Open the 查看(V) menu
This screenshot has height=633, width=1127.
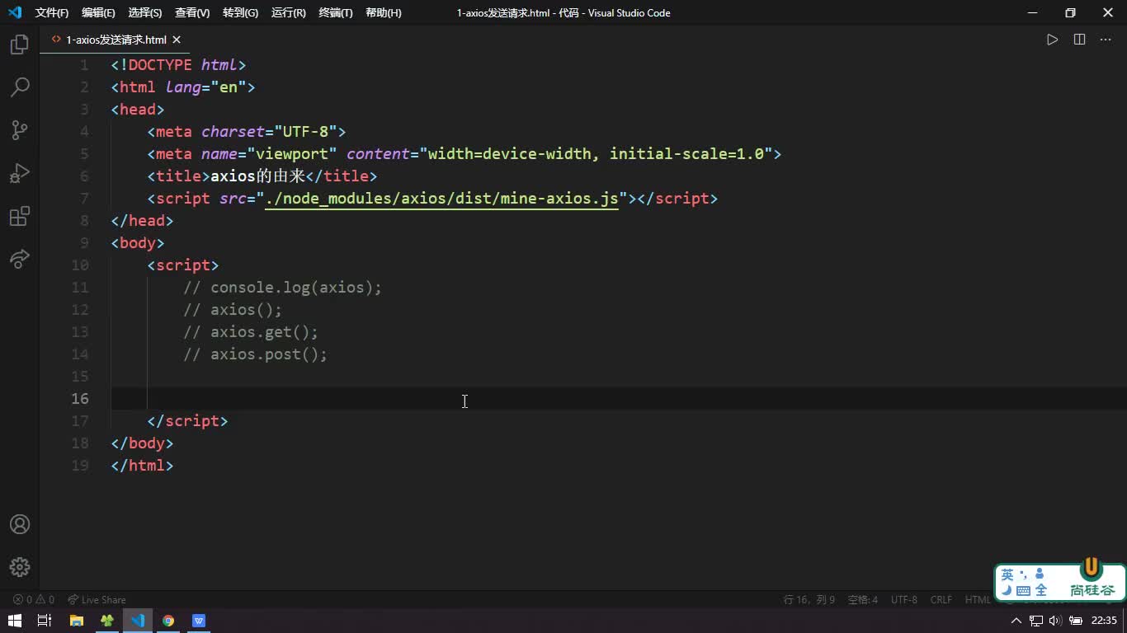192,12
